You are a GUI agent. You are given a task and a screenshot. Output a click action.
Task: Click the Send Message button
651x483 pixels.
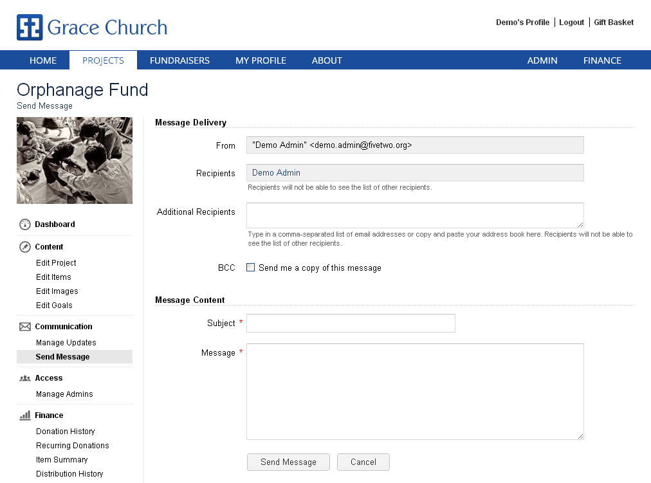coord(288,462)
